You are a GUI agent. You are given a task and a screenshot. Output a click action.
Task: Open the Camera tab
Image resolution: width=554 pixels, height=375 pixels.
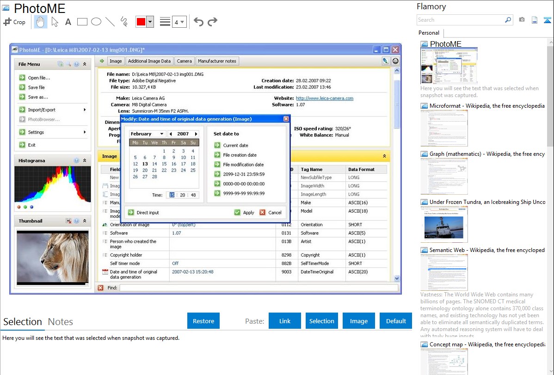[x=184, y=61]
